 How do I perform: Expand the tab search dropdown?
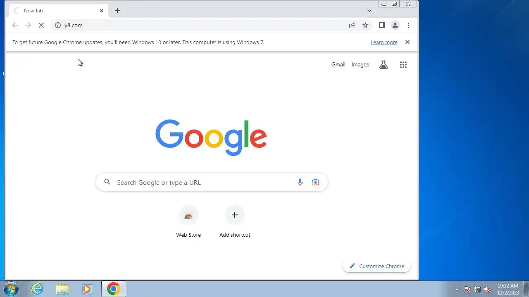pos(369,11)
